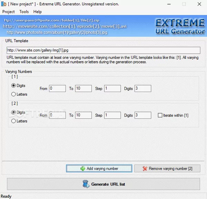Minimize the Extreme URL Generator window
Screen dimensions: 207x199
tap(169, 4)
